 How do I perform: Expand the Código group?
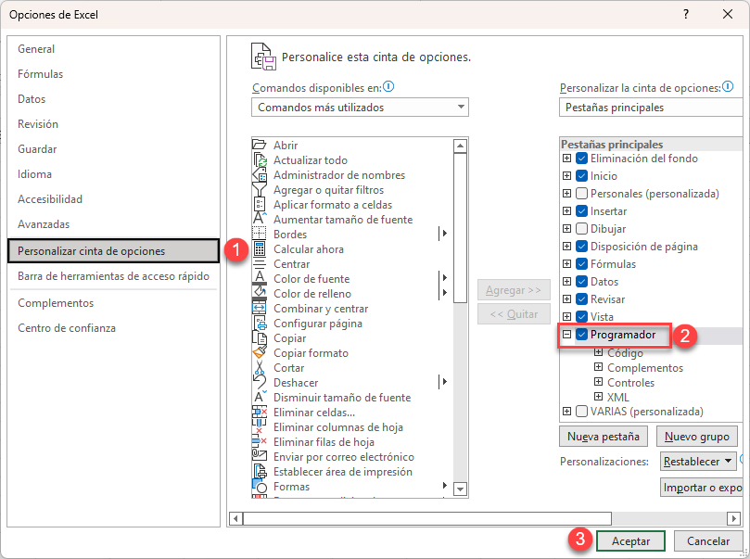click(598, 352)
